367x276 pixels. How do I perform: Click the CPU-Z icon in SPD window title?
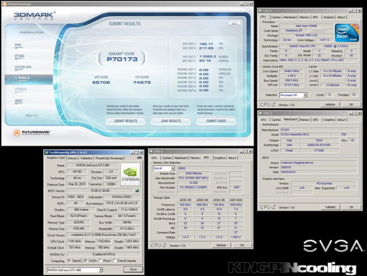(x=151, y=151)
